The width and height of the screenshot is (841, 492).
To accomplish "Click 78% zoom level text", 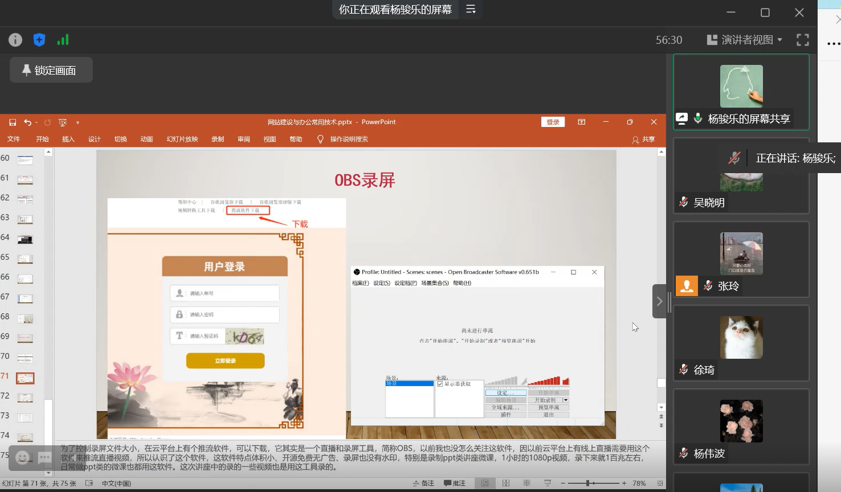I will pyautogui.click(x=639, y=483).
